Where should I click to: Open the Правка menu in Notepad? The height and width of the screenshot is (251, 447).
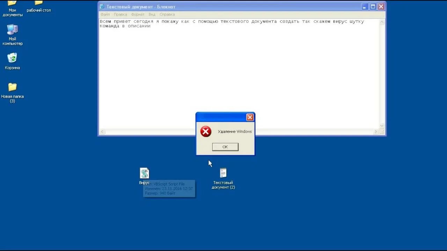click(120, 15)
